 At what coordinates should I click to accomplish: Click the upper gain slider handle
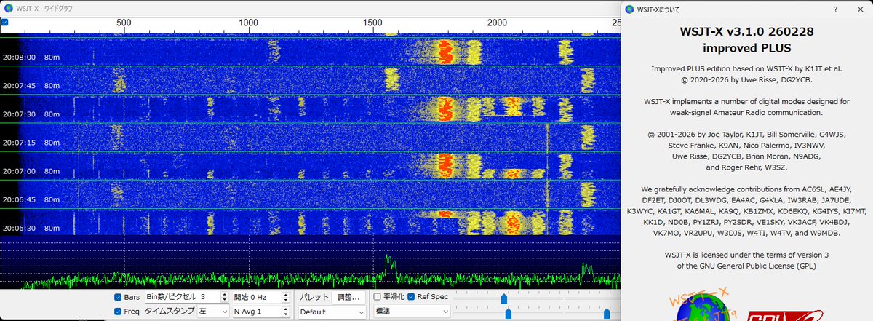coord(503,298)
